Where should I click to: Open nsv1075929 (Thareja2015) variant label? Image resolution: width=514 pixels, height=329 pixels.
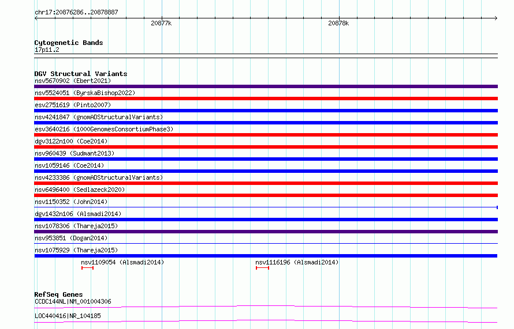(76, 250)
